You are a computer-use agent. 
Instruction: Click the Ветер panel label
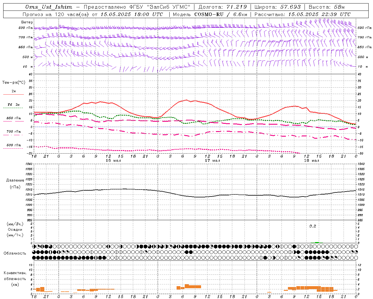(27, 22)
